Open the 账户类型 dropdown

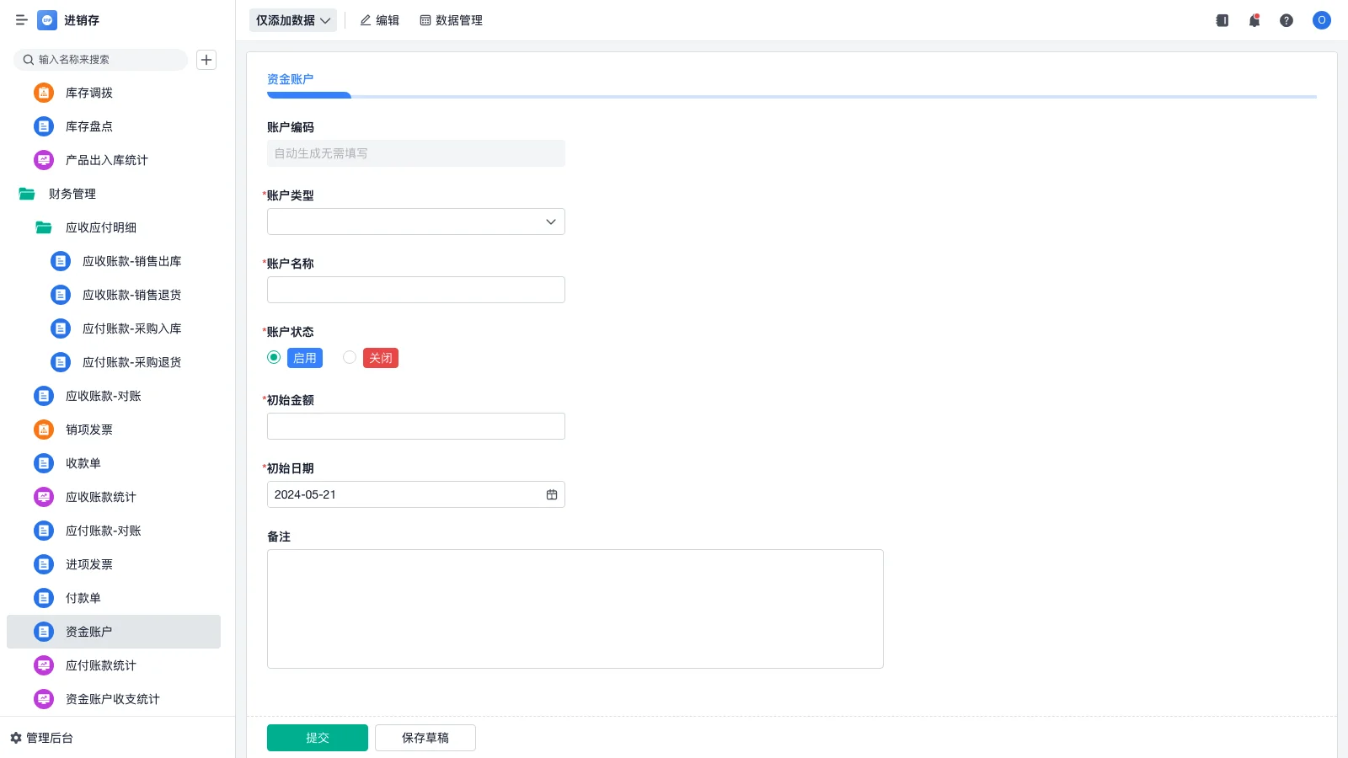(416, 222)
